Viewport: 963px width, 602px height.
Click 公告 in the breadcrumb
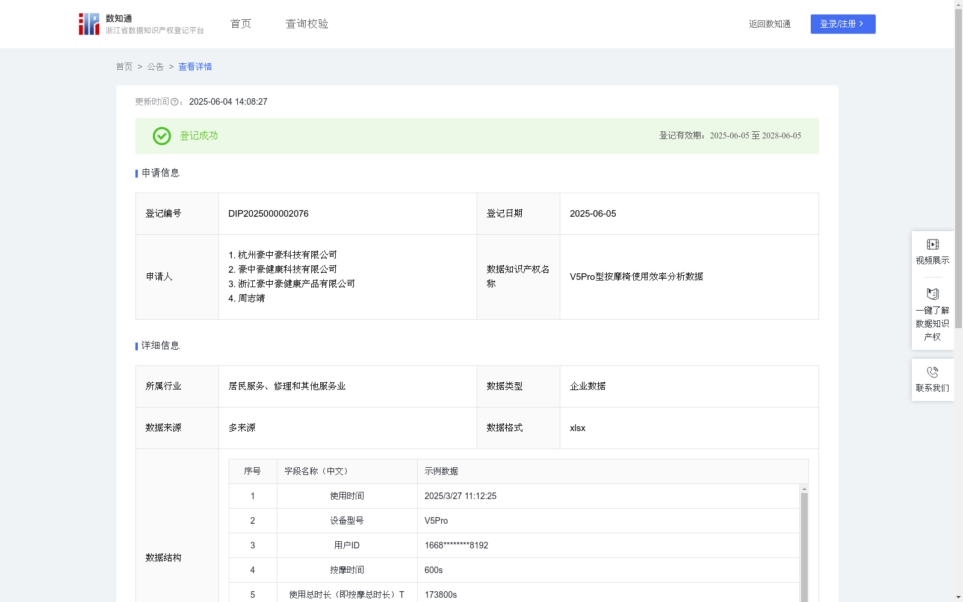coord(155,67)
